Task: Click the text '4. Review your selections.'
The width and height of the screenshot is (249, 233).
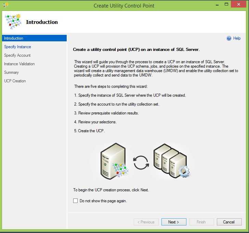Action: [x=95, y=122]
